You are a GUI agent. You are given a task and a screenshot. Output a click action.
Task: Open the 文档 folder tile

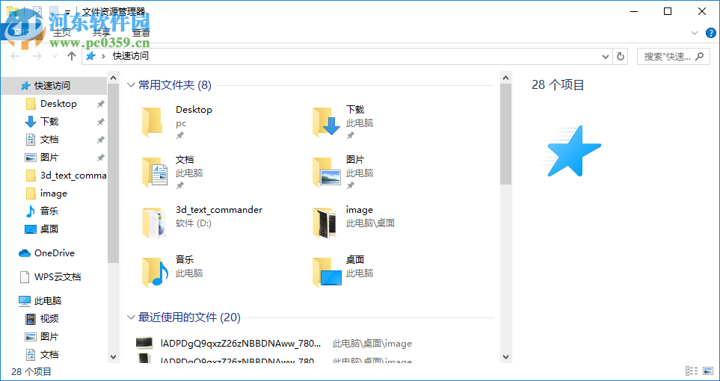pyautogui.click(x=173, y=172)
